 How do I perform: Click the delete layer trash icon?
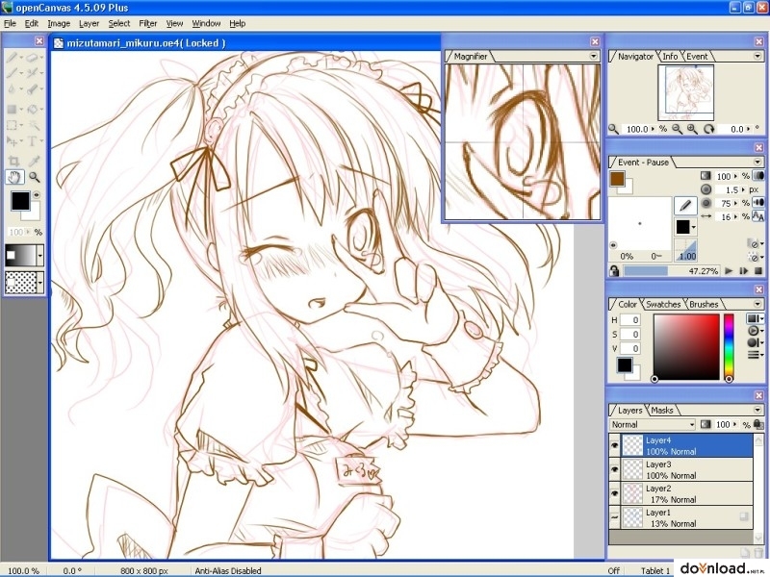pyautogui.click(x=758, y=553)
